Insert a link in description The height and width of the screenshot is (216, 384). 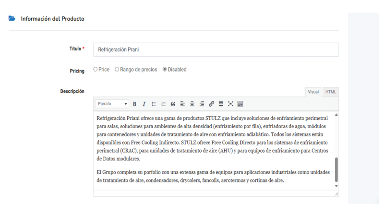pyautogui.click(x=212, y=104)
